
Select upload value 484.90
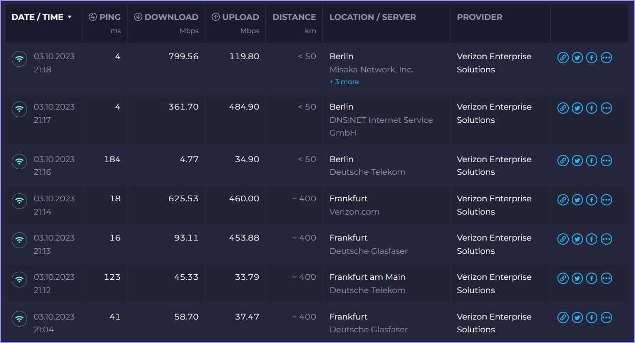coord(244,107)
